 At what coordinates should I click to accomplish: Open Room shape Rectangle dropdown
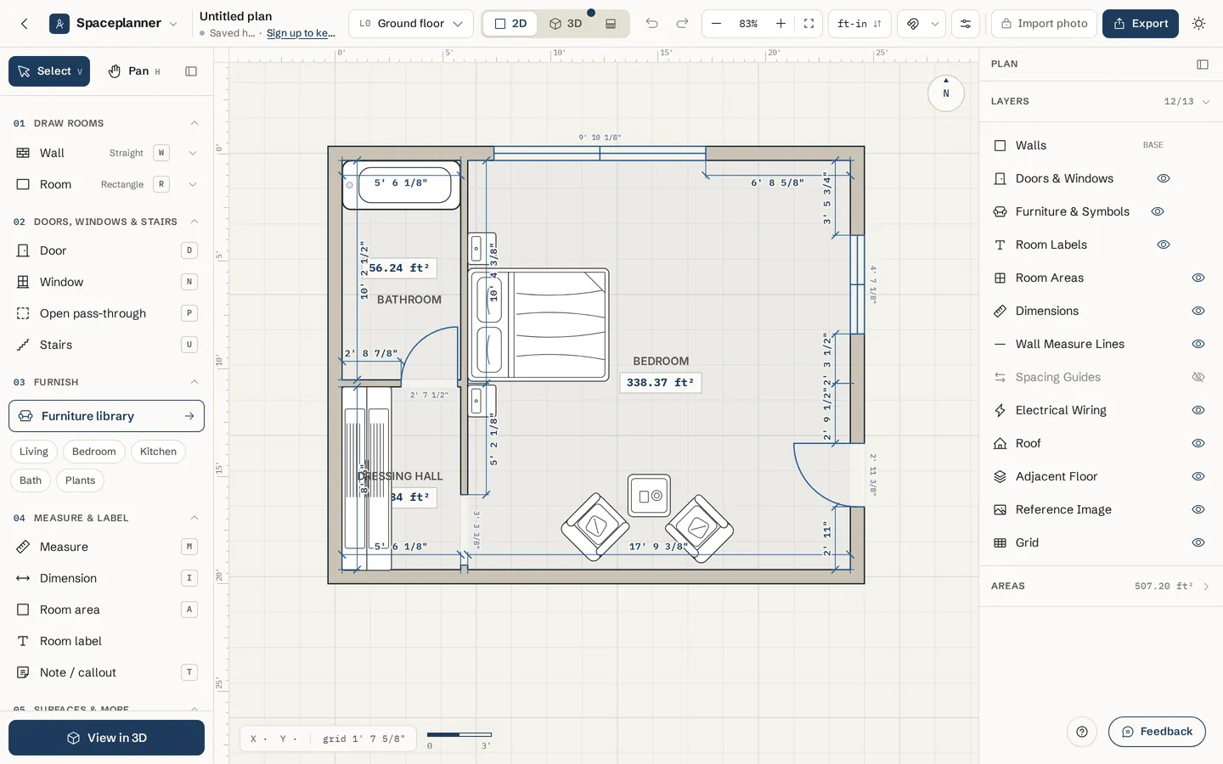click(192, 184)
